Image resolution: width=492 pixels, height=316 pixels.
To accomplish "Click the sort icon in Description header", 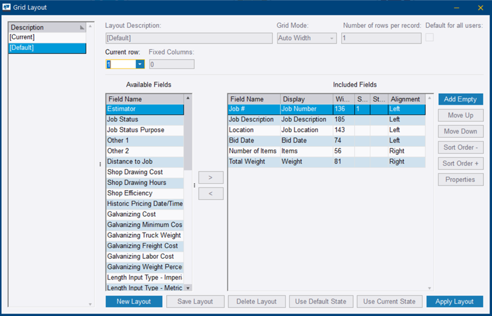I will click(x=82, y=28).
